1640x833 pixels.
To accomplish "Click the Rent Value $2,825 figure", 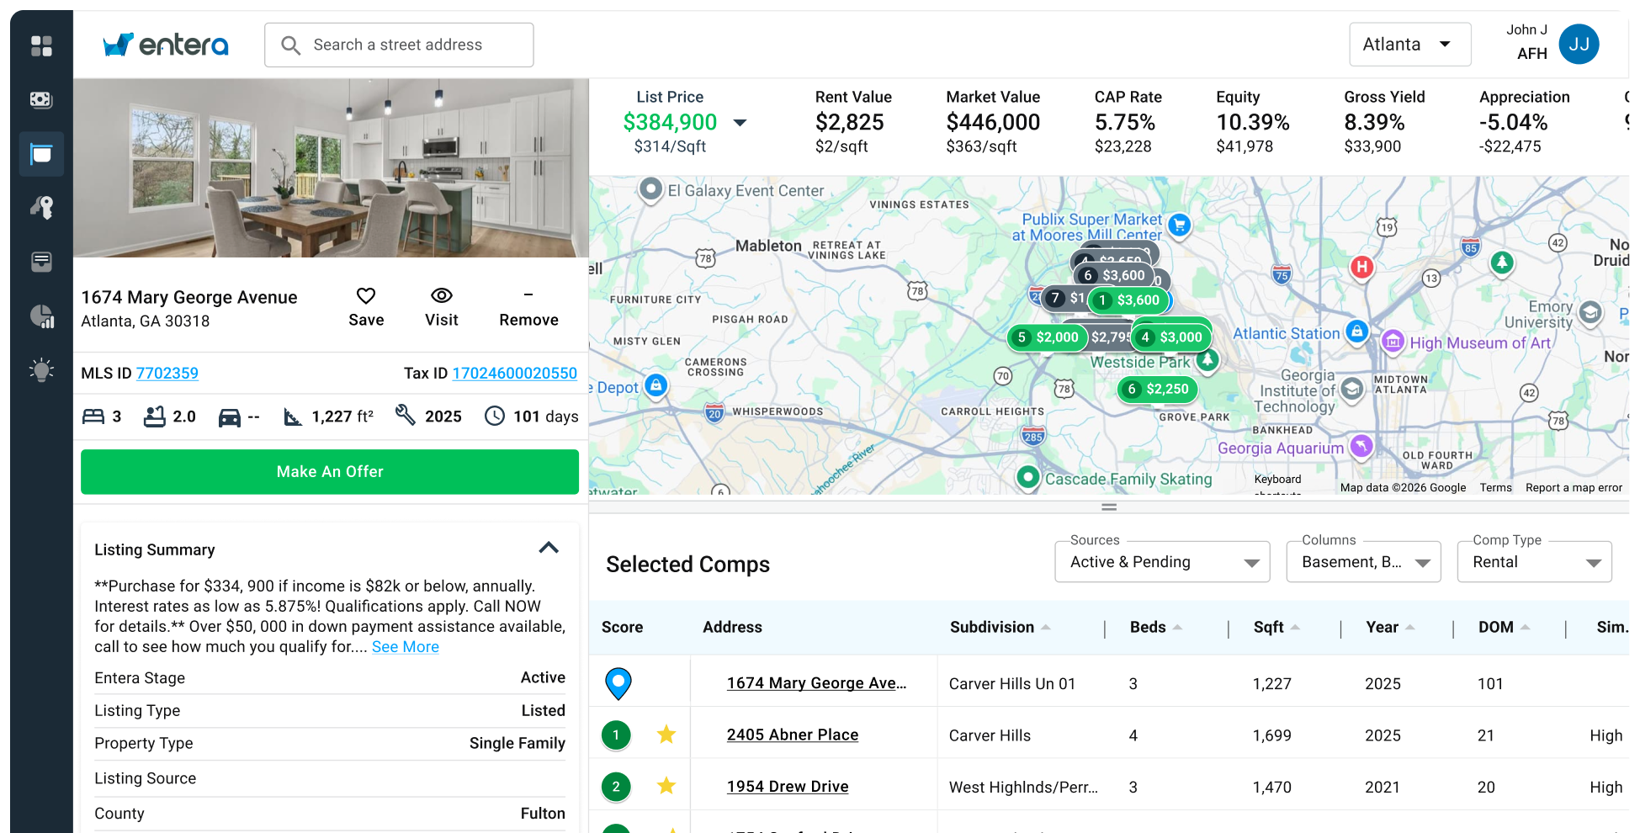I will (x=849, y=123).
